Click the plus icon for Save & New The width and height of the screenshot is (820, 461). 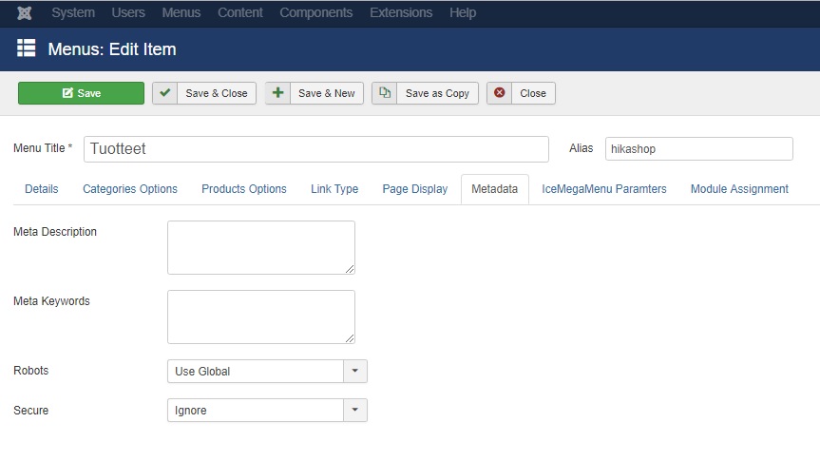pos(277,93)
